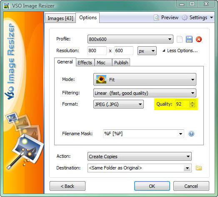The height and width of the screenshot is (197, 218).
Task: Open the Format JPEG dropdown
Action: 118,104
